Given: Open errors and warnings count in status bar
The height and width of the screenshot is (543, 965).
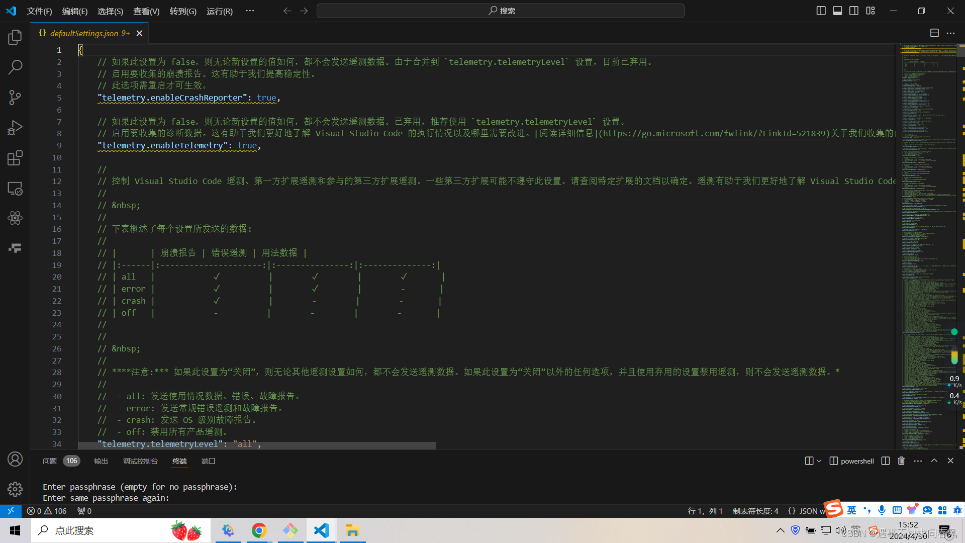Looking at the screenshot, I should tap(47, 511).
